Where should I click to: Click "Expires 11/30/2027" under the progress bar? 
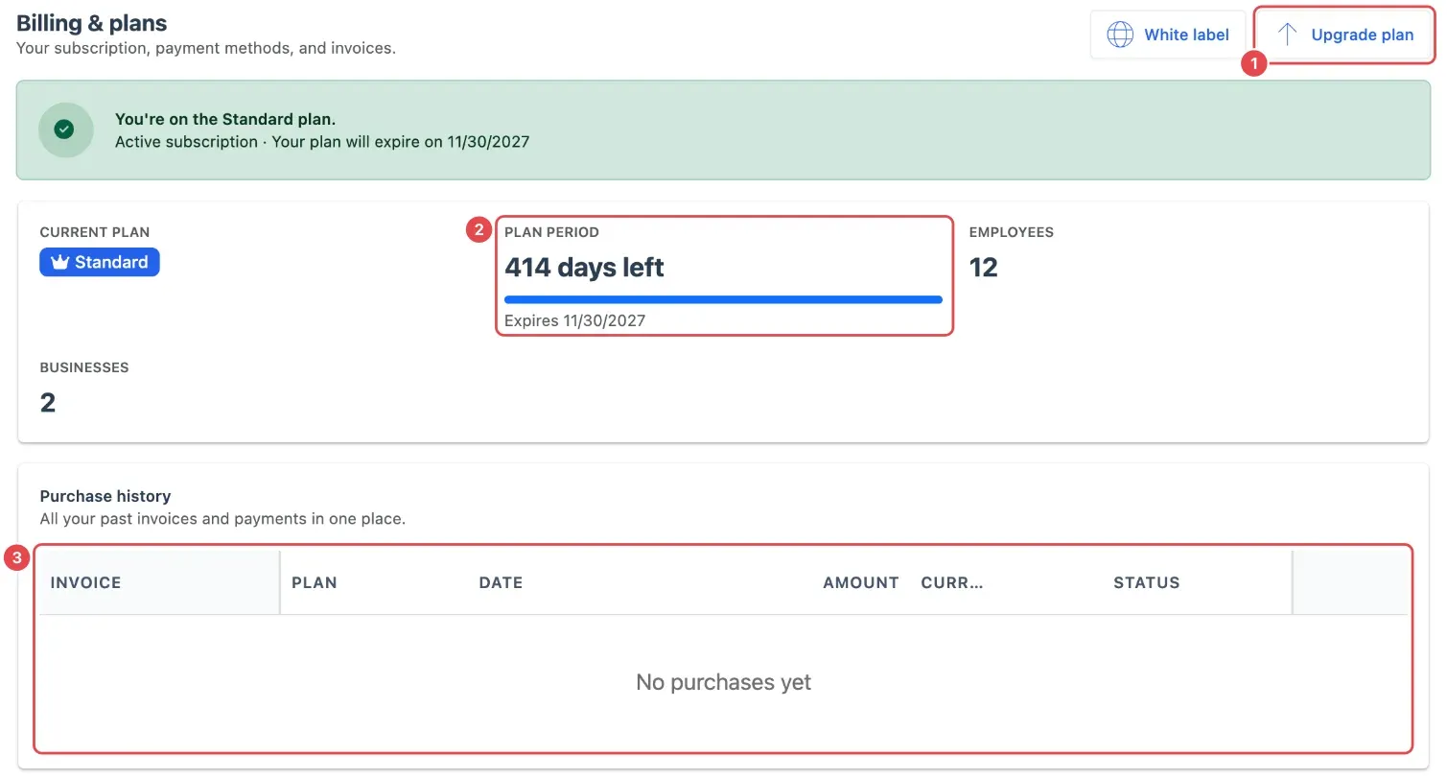(x=574, y=320)
